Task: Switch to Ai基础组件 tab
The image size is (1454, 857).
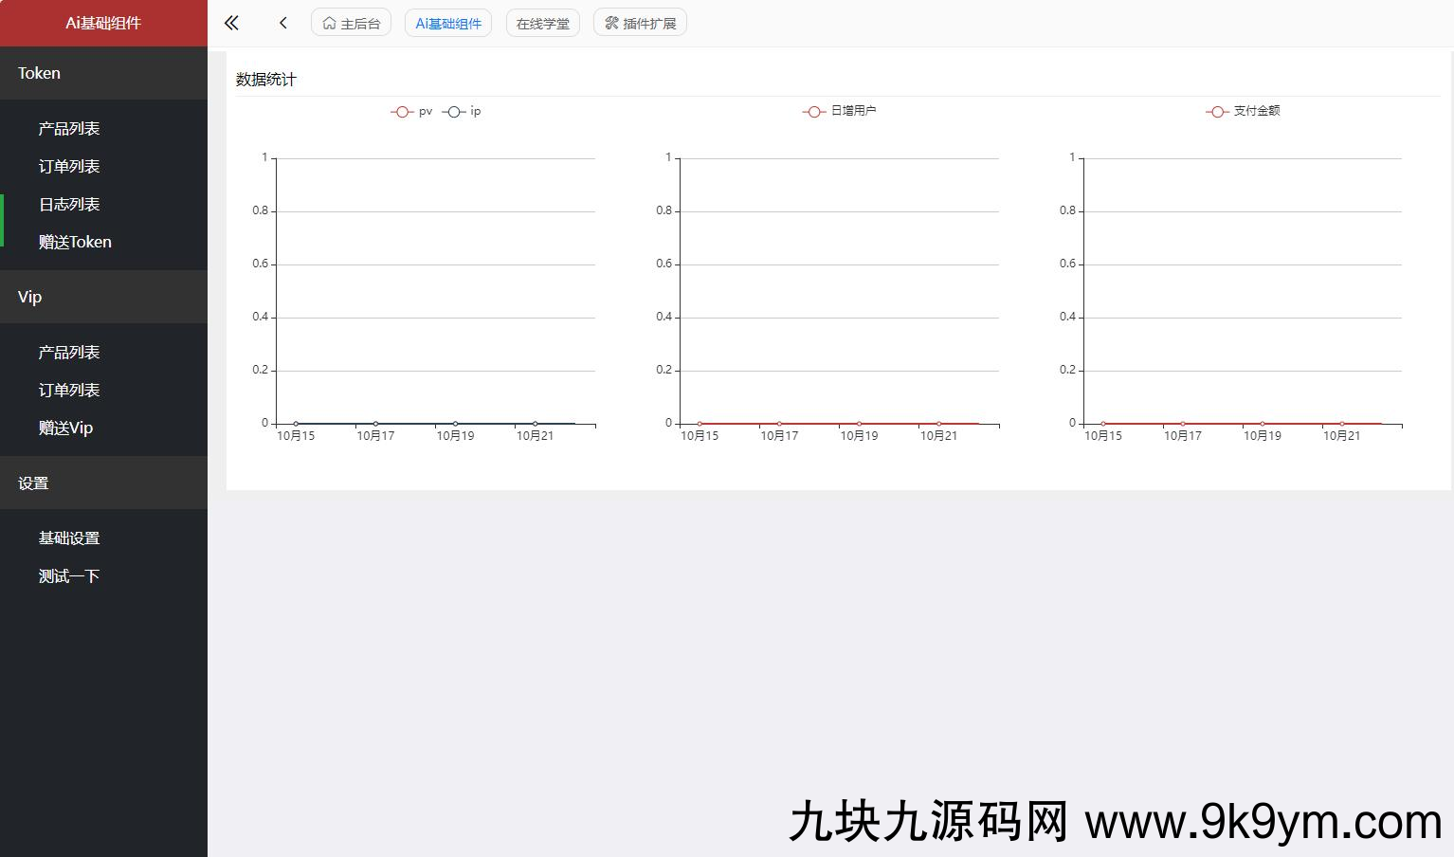Action: [x=447, y=23]
